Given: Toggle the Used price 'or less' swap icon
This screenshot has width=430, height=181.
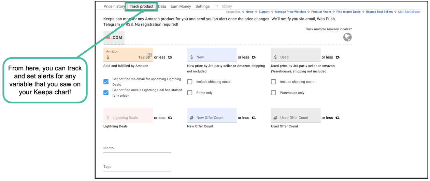Looking at the screenshot, I should click(338, 57).
